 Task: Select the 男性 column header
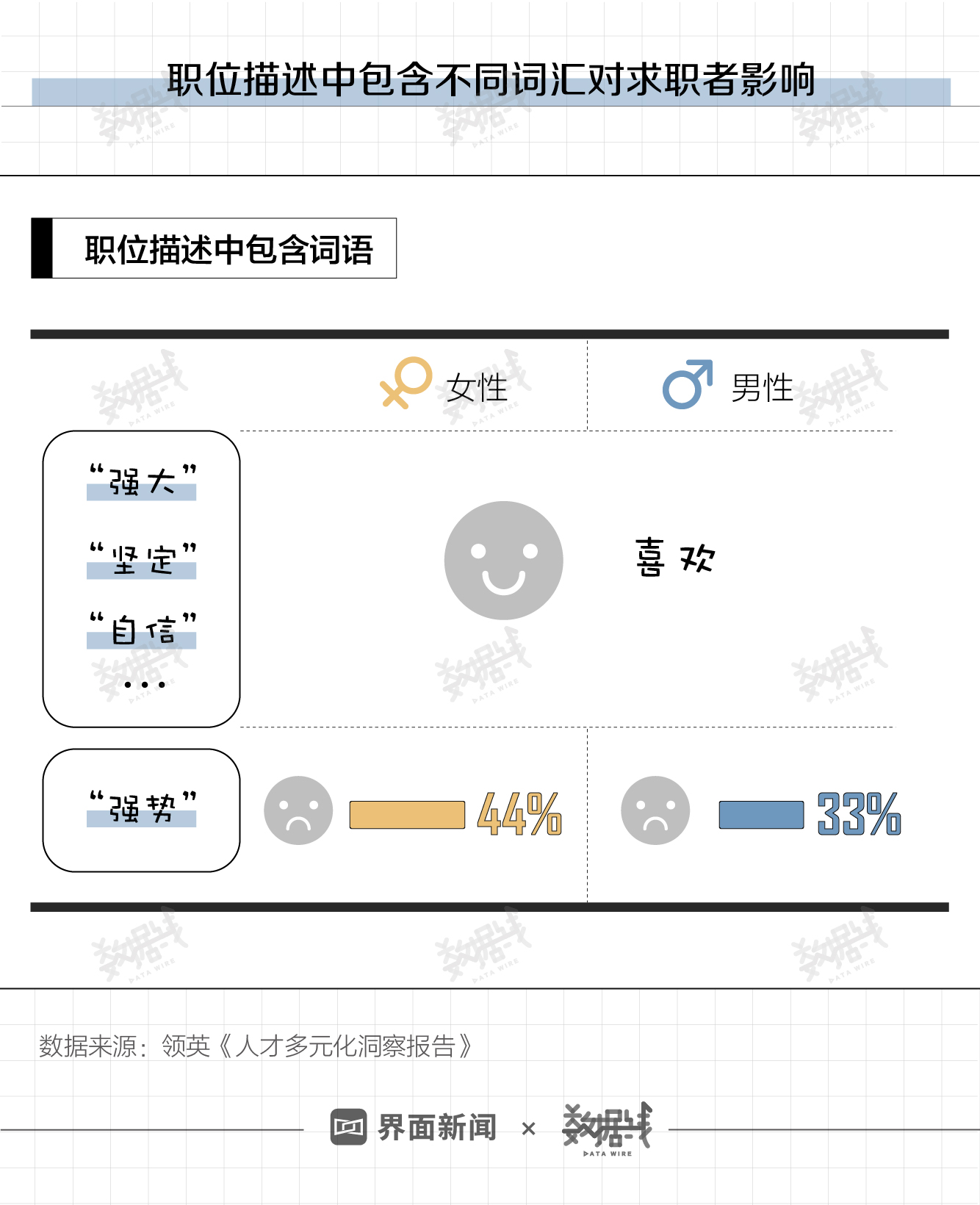pos(762,387)
